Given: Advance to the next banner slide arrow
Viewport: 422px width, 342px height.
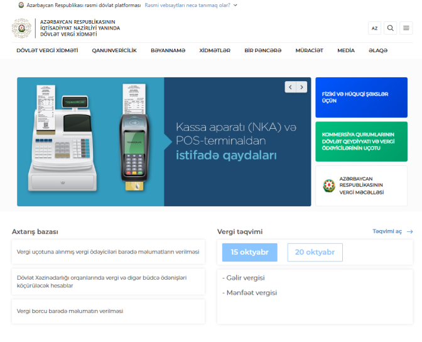Looking at the screenshot, I should tap(301, 87).
